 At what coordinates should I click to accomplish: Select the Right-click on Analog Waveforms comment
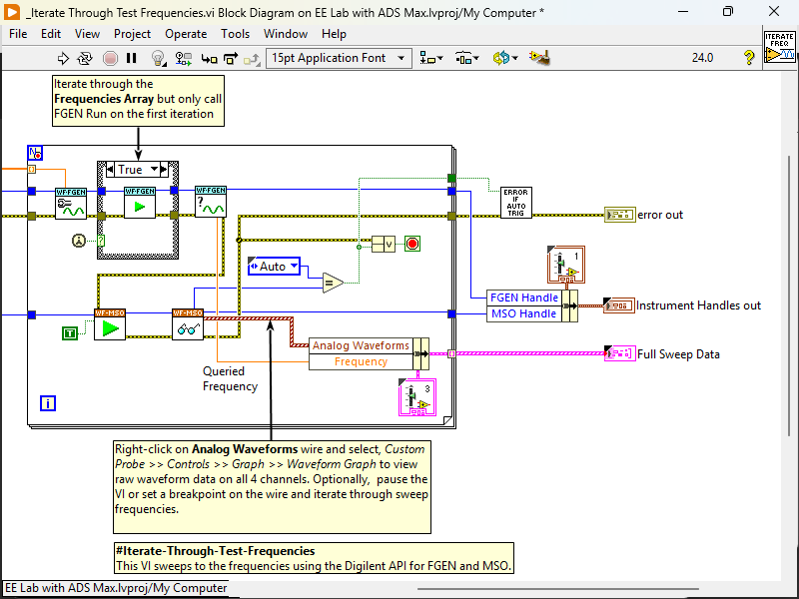coord(272,487)
